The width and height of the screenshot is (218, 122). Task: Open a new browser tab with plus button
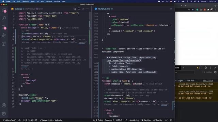[185, 6]
